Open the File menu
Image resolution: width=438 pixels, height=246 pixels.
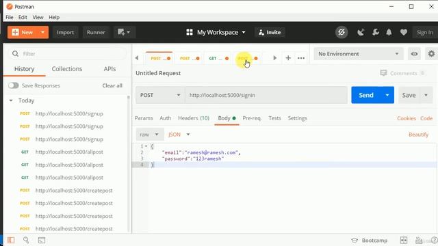tap(9, 17)
